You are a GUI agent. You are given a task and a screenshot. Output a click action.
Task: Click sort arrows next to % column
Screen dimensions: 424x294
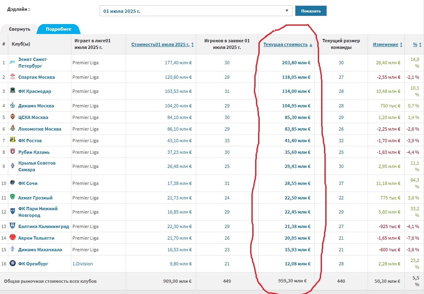coord(420,45)
